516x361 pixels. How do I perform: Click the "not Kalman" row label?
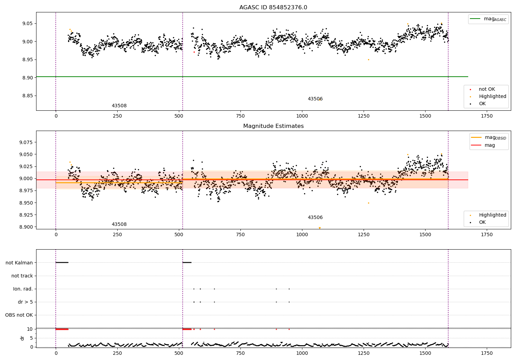pyautogui.click(x=19, y=263)
